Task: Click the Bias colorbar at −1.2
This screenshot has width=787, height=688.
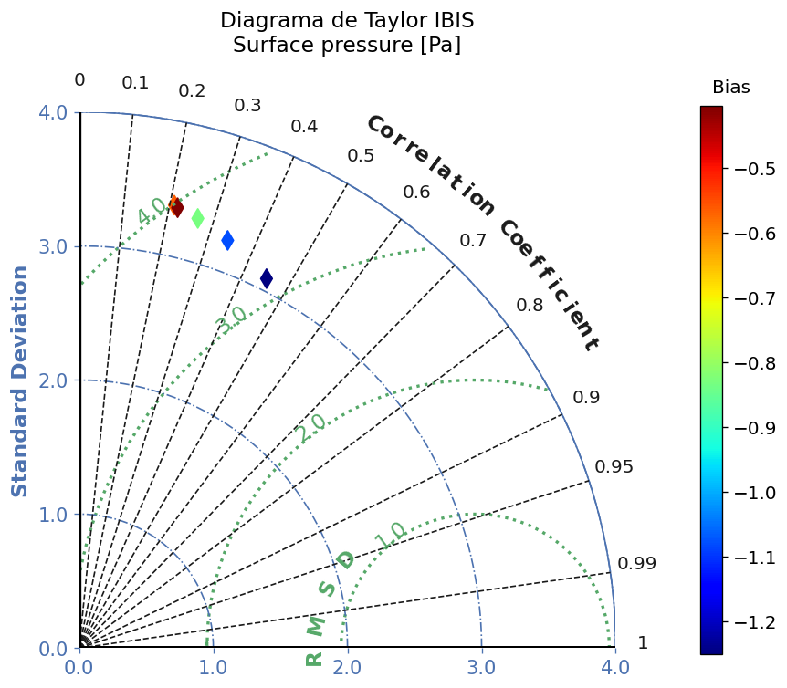Action: coord(712,622)
